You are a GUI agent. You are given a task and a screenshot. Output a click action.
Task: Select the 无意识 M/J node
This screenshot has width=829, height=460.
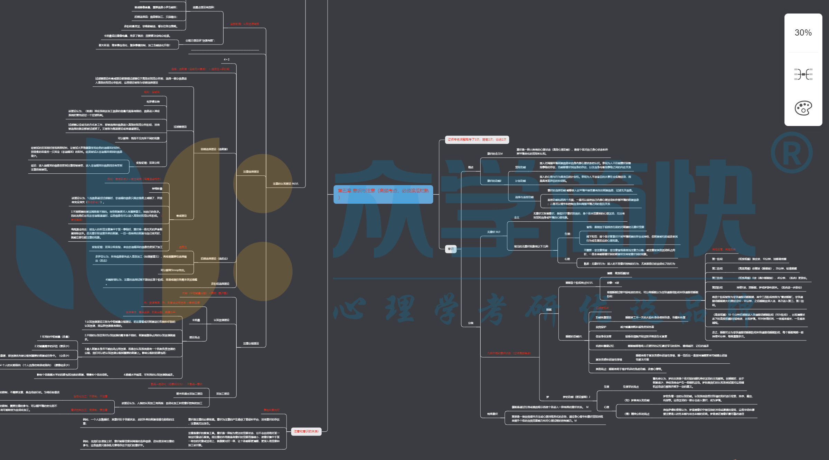pos(493,232)
